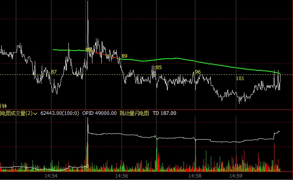This screenshot has width=293, height=180.
Task: Select the 14:56 time axis label
Action: tap(122, 176)
